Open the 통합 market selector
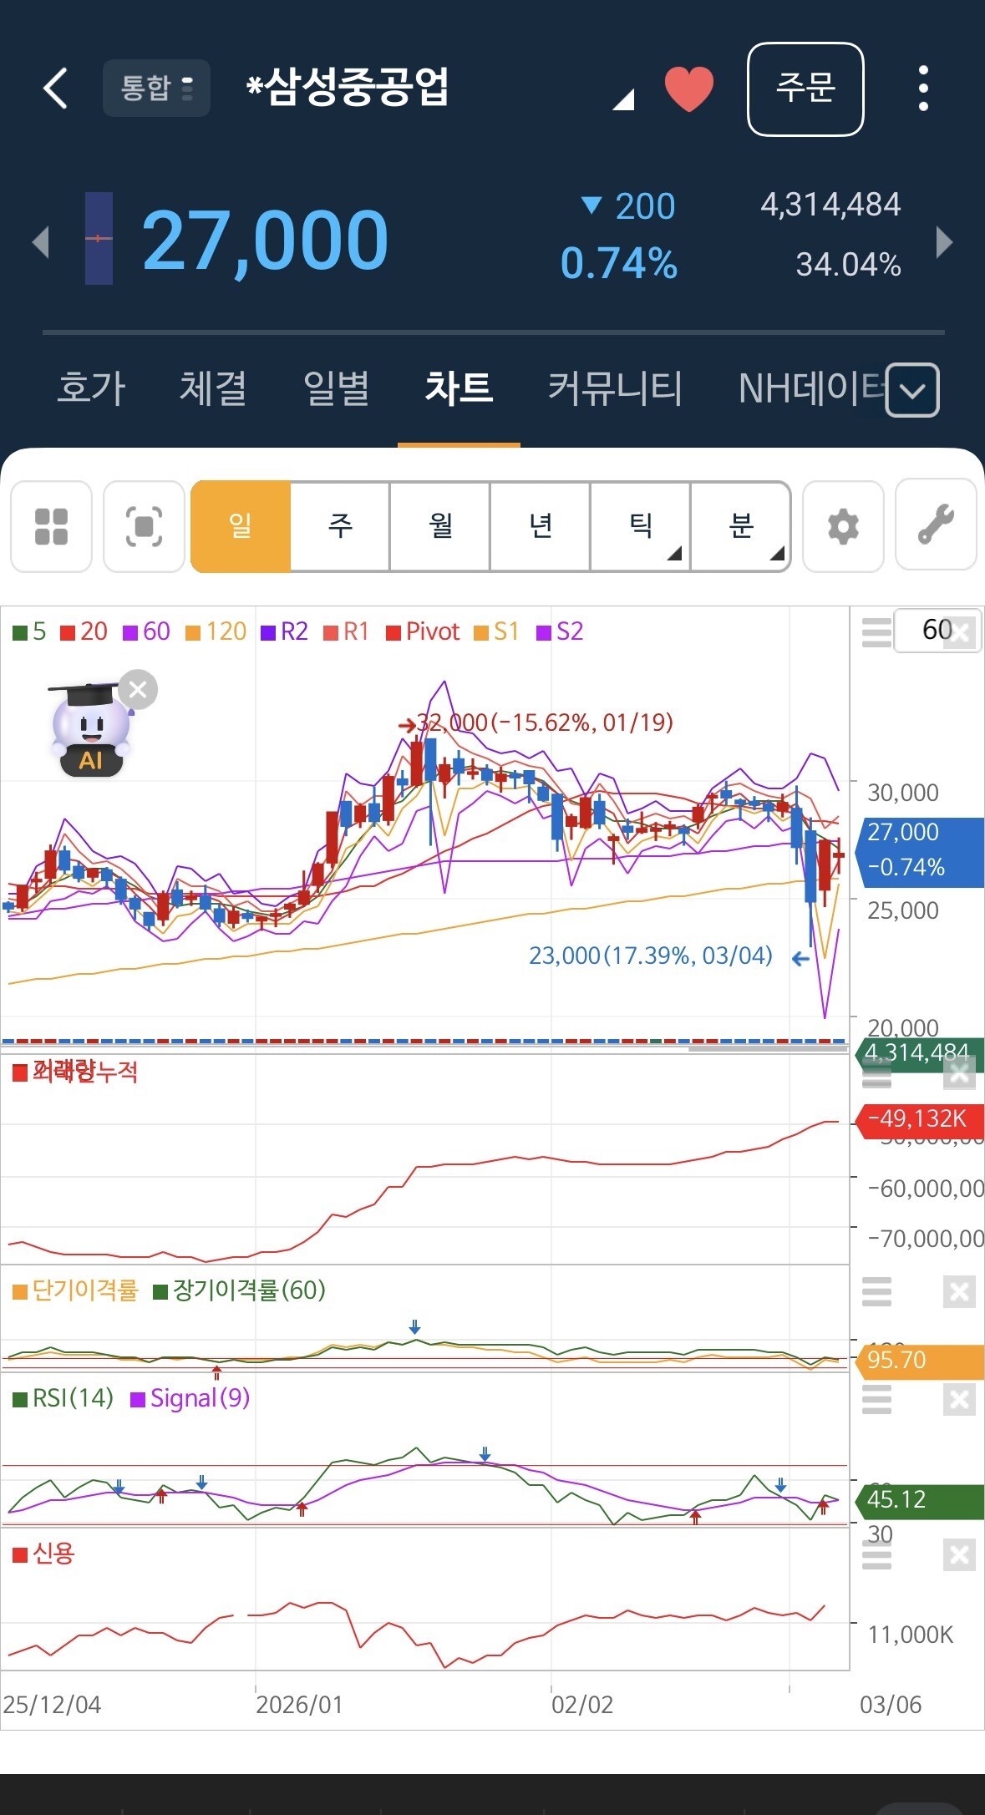The height and width of the screenshot is (1815, 985). click(x=156, y=88)
